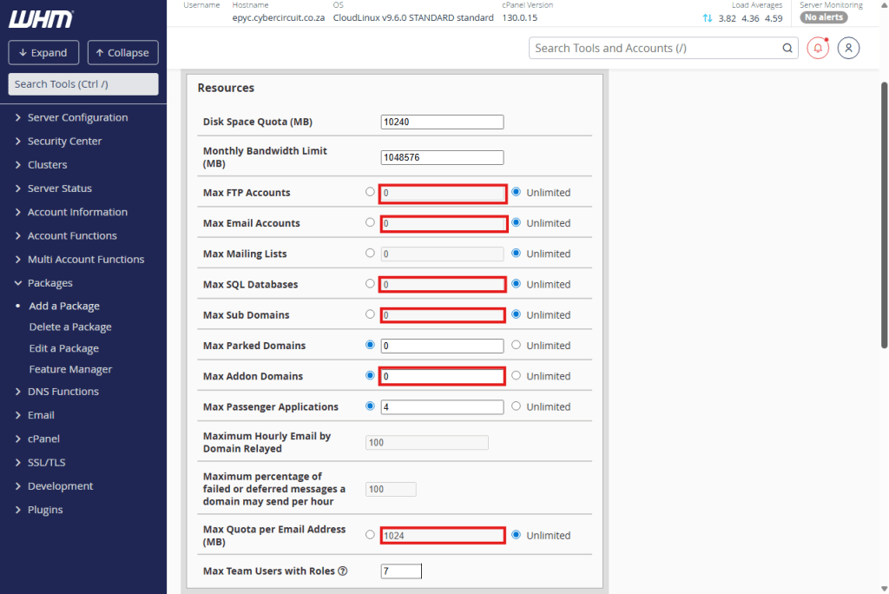Select Unlimited for Max Passenger Applications
Image resolution: width=889 pixels, height=594 pixels.
(x=517, y=406)
